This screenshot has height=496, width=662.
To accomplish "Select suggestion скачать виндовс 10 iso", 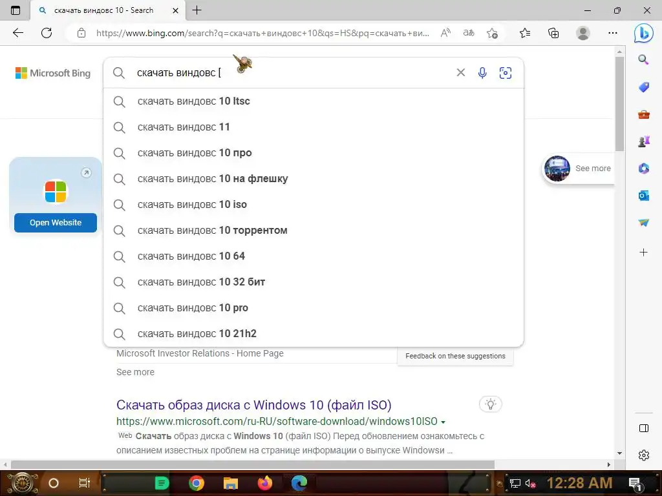I will click(x=314, y=205).
